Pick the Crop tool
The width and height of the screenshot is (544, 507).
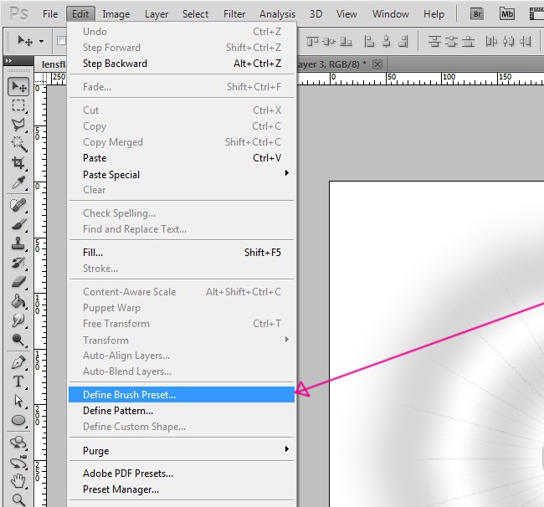[18, 163]
